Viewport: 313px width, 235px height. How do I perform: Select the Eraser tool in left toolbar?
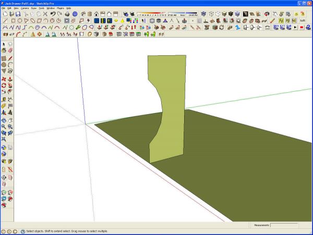pyautogui.click(x=10, y=50)
